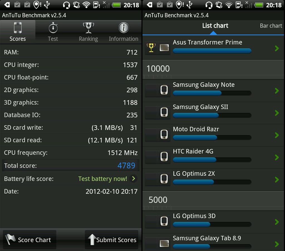
Task: Select the List chart tab
Action: click(x=215, y=26)
